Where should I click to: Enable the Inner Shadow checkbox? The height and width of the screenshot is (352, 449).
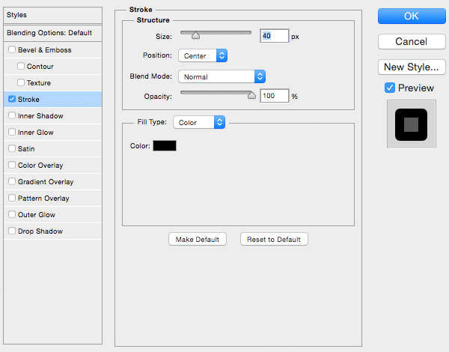pos(12,115)
